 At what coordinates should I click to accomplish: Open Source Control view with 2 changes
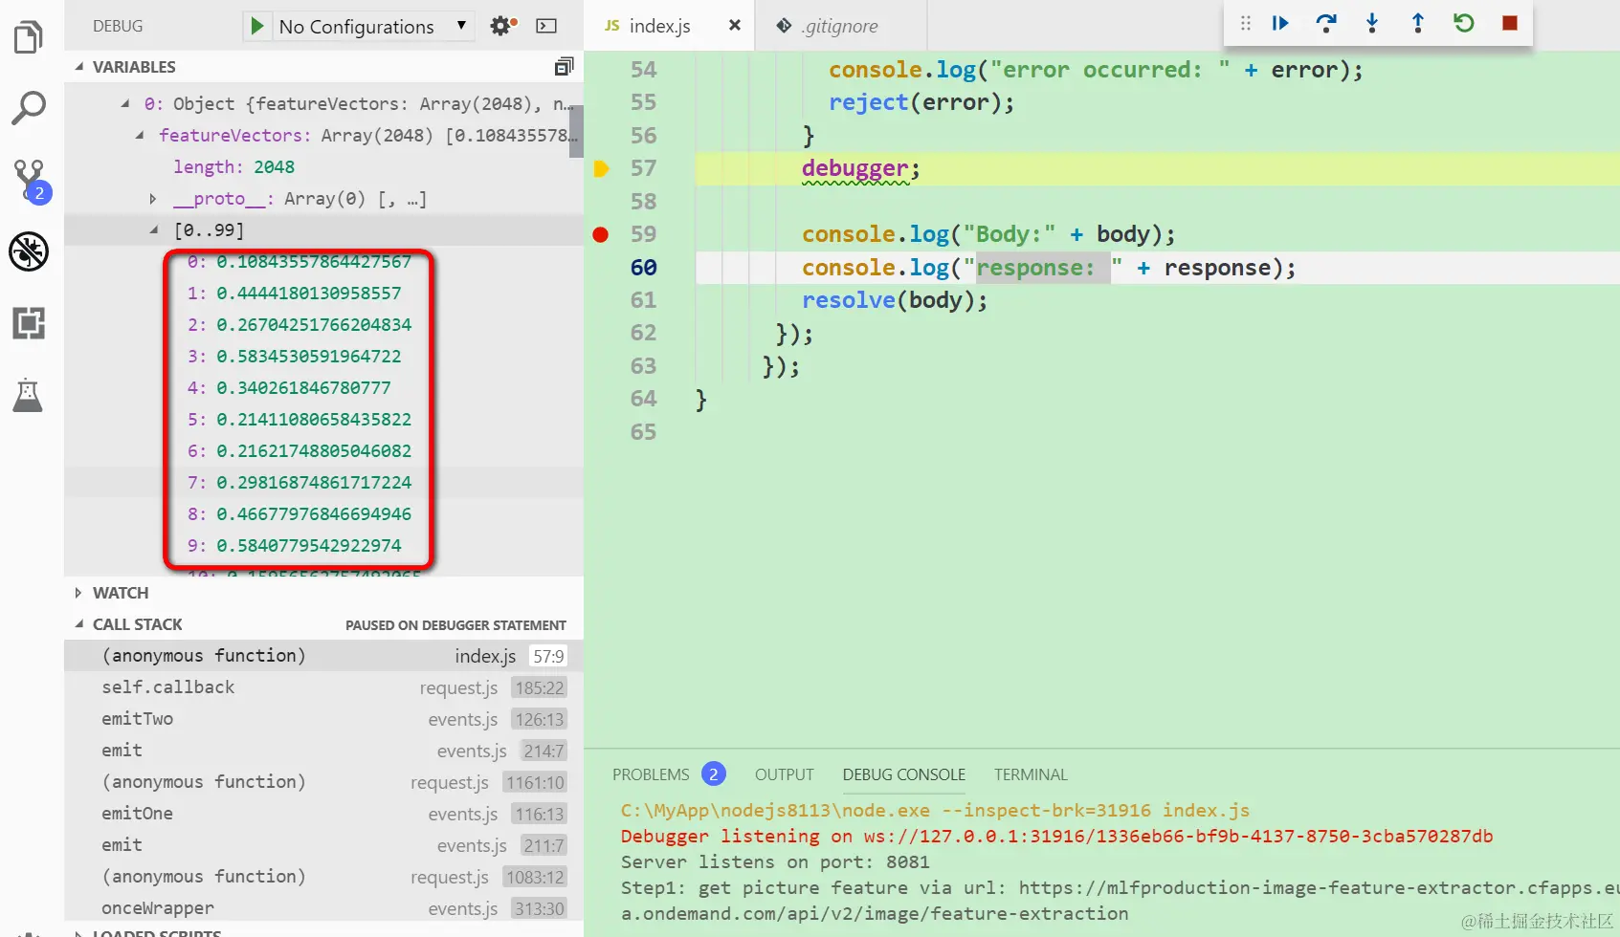coord(31,180)
